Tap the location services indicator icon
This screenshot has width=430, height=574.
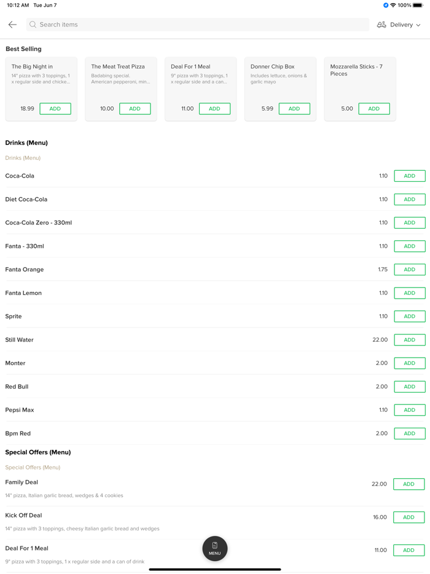(x=386, y=6)
